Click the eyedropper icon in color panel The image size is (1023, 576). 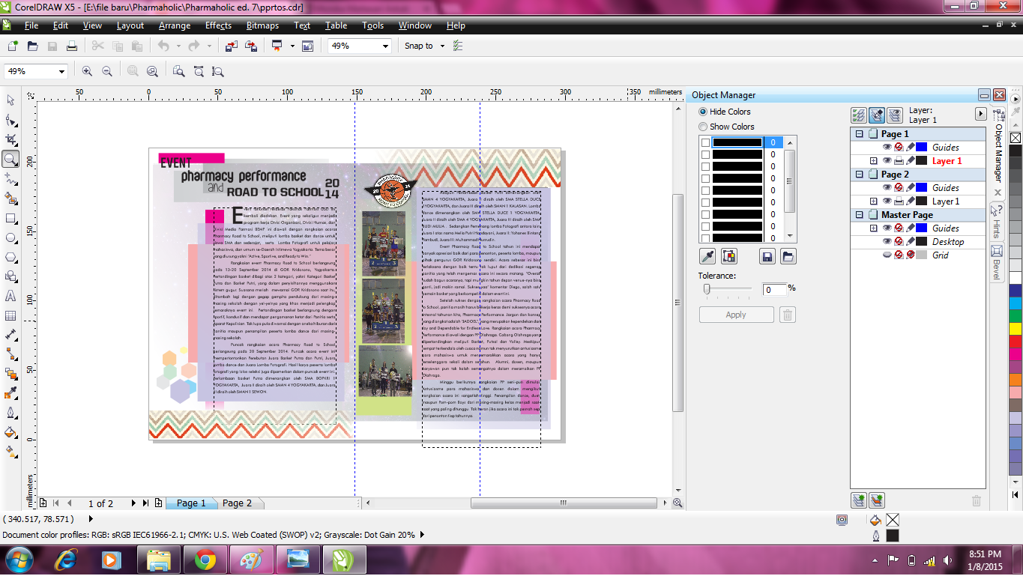pyautogui.click(x=707, y=256)
